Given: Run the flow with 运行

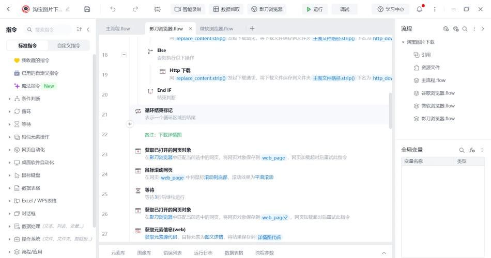Looking at the screenshot, I should click(315, 9).
